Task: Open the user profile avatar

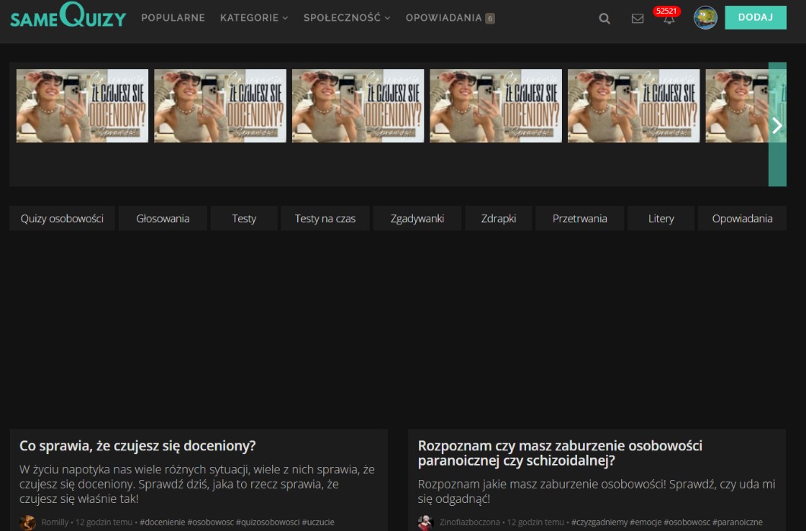Action: pyautogui.click(x=705, y=17)
